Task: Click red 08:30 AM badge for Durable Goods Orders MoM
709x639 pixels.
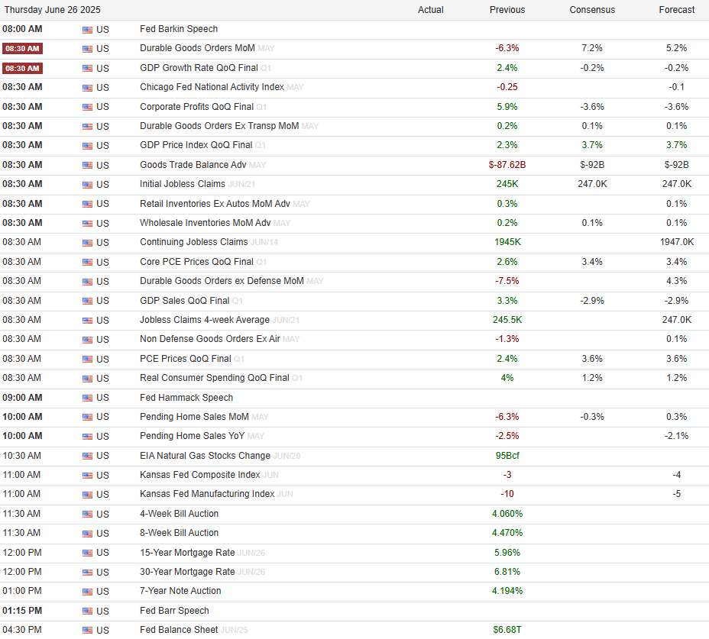Action: pos(22,48)
